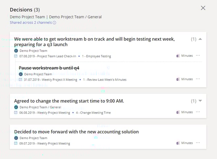The height and width of the screenshot is (159, 217).
Task: Open Minutes for the workstream b testing decision
Action: tap(184, 56)
